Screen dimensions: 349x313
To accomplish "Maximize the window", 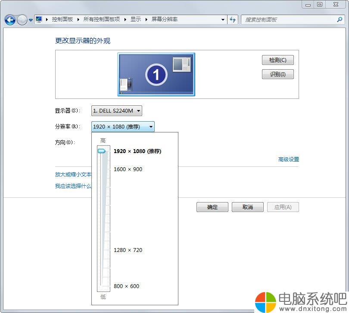I will [x=320, y=4].
